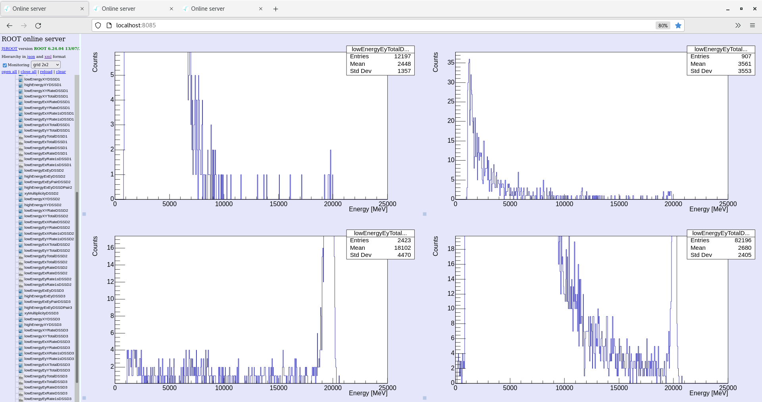
Task: Click the shield tracking protection icon
Action: [x=98, y=25]
